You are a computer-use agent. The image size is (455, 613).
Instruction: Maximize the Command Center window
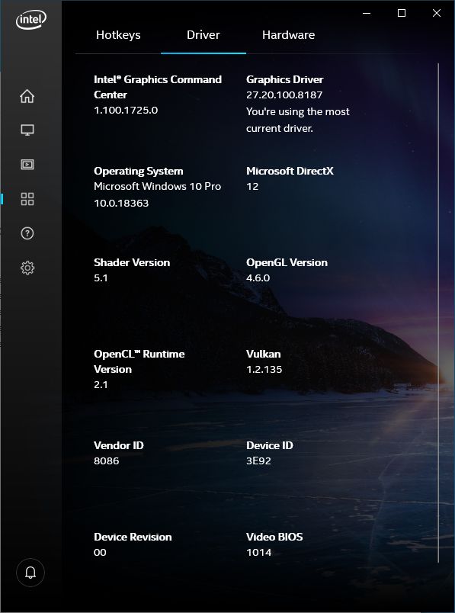tap(402, 13)
